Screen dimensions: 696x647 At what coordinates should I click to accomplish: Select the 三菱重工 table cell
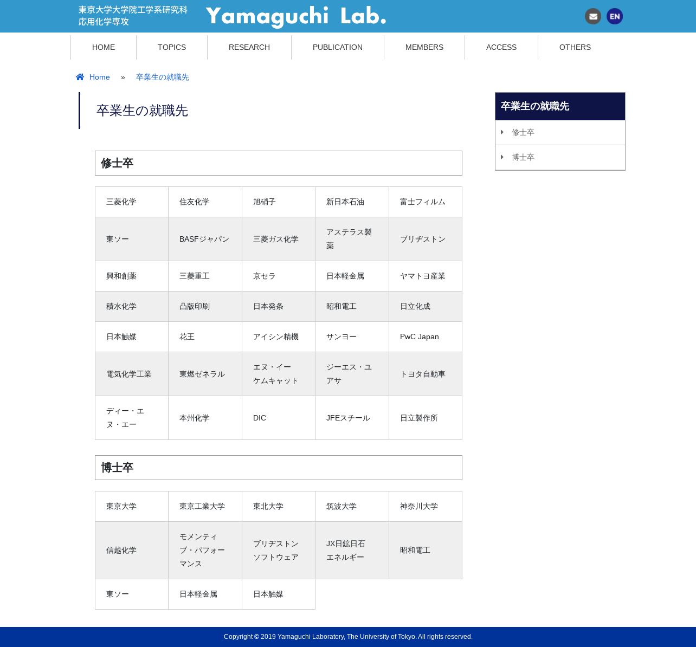point(205,276)
